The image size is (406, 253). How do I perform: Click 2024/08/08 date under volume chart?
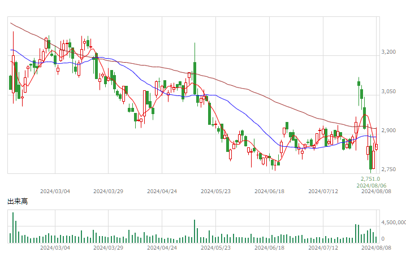[376, 248]
